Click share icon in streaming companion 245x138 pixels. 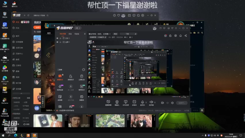(x=186, y=36)
